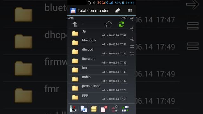Tap the .. parent directory entry
Image resolution: width=203 pixels, height=114 pixels.
pos(83,23)
